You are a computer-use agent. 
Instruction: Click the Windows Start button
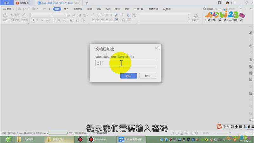tap(9, 140)
